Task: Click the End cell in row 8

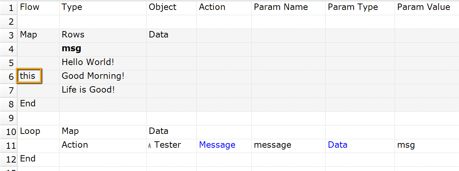Action: point(28,104)
